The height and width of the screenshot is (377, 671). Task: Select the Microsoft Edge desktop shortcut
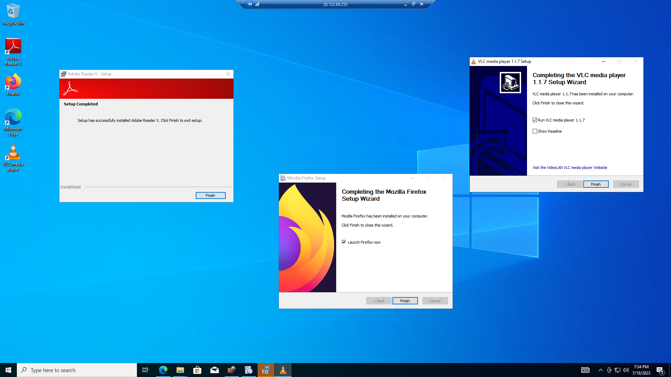13,122
